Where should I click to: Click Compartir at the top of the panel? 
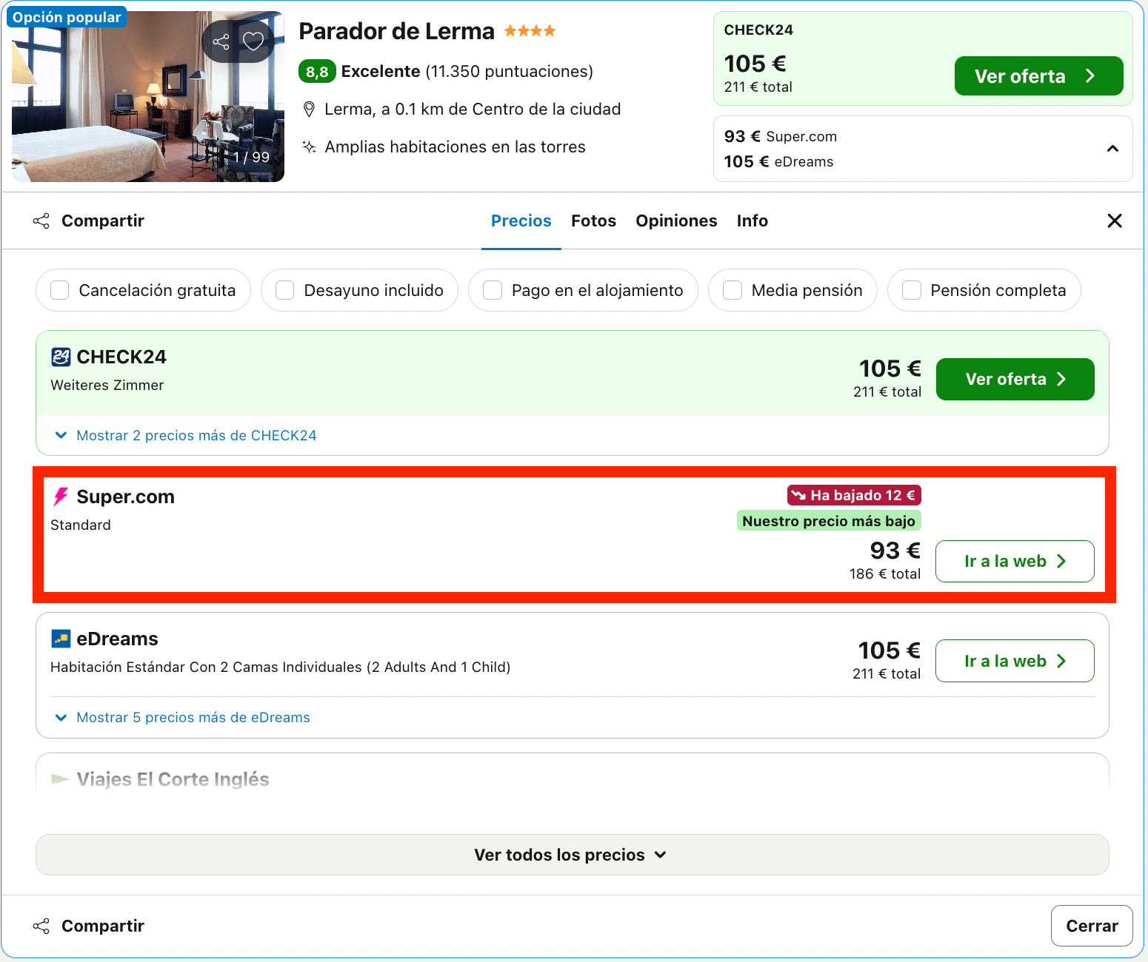click(89, 221)
